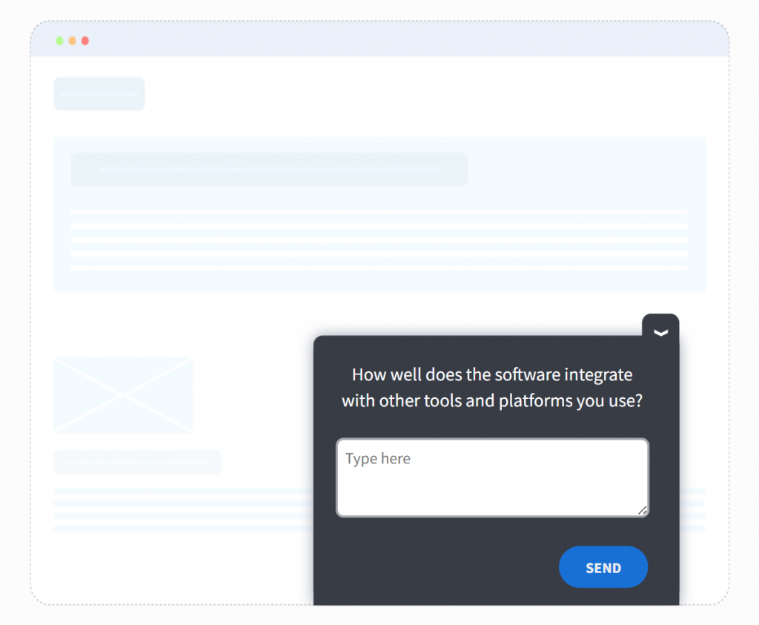
Task: Click the browser mockup title bar
Action: click(x=380, y=39)
